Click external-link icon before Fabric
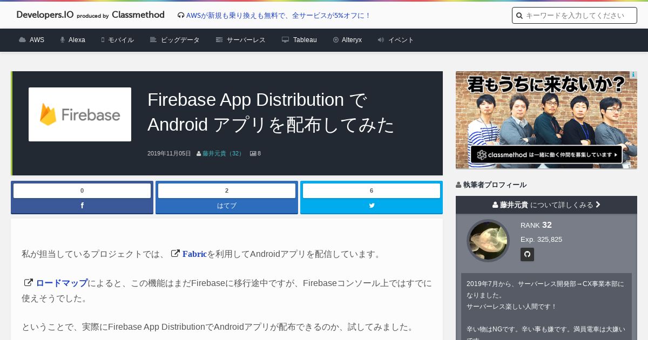 [175, 253]
